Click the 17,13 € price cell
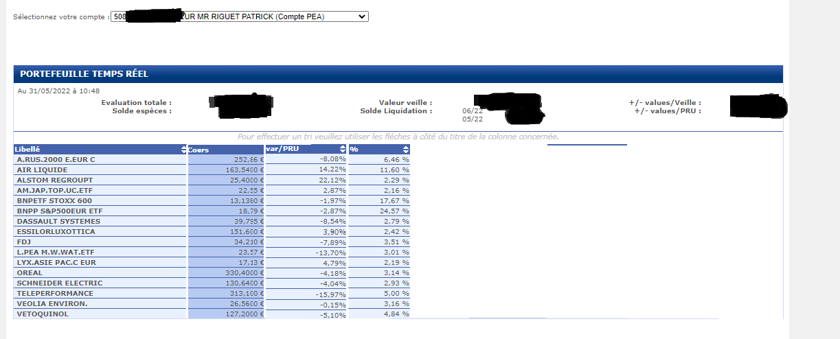Screen dimensions: 840x339 pos(226,262)
